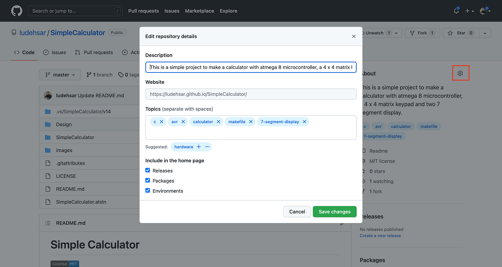
Task: Open Issues in top navigation
Action: tap(172, 11)
